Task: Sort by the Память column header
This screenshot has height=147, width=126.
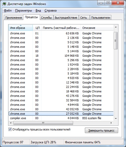Action: [x=61, y=28]
